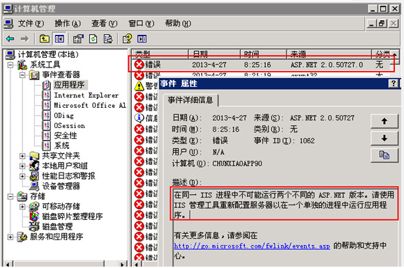Image resolution: width=404 pixels, height=268 pixels.
Task: Click the next event down arrow button
Action: point(384,139)
